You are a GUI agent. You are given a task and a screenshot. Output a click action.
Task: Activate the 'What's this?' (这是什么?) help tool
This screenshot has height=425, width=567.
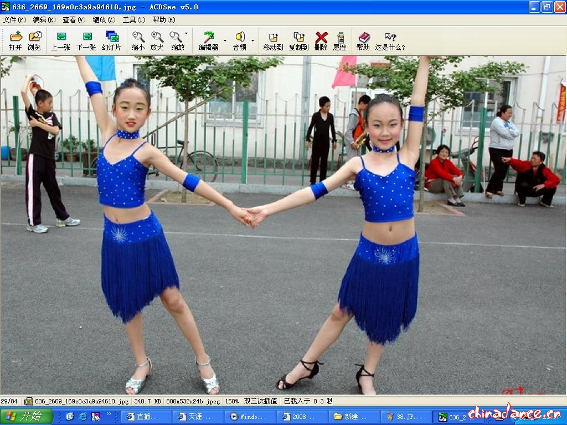[x=390, y=40]
